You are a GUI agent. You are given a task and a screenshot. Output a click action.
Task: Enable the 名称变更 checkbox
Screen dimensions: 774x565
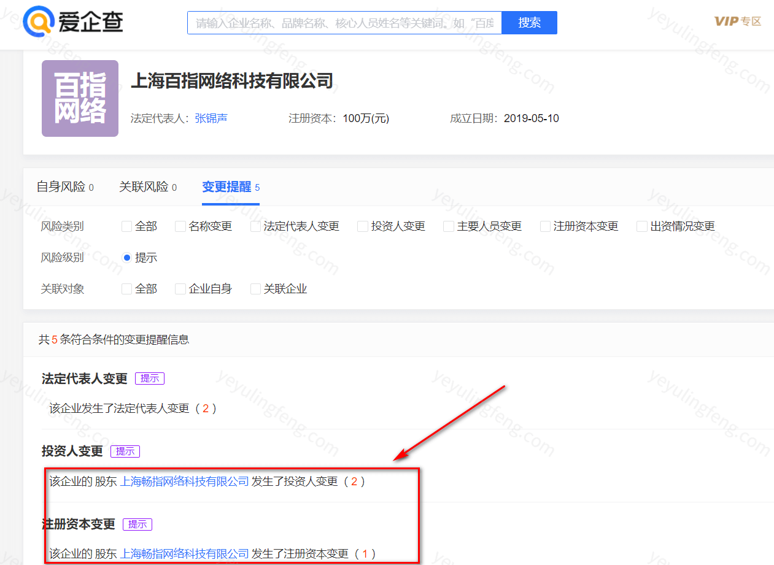click(180, 226)
